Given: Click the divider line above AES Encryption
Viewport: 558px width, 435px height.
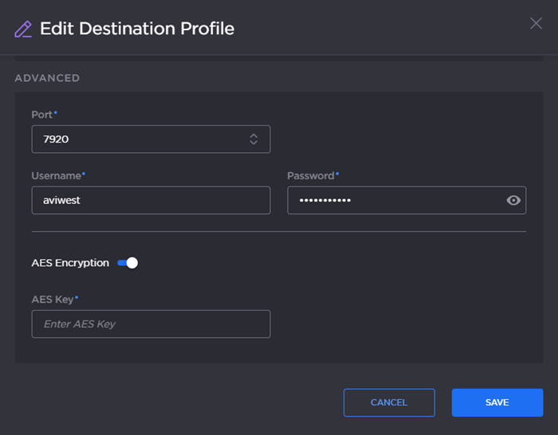Looking at the screenshot, I should pyautogui.click(x=279, y=232).
